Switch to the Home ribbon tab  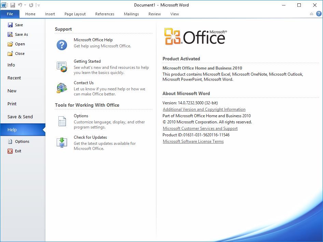tap(30, 14)
